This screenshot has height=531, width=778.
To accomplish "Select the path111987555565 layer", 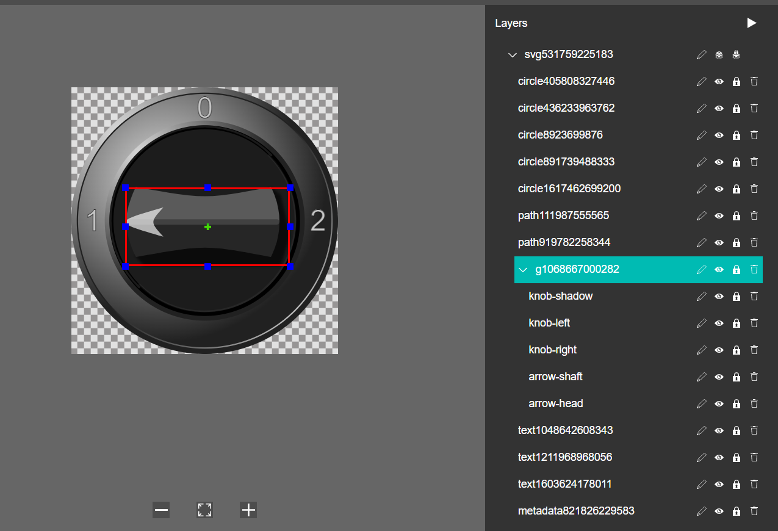I will pyautogui.click(x=563, y=215).
